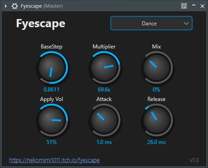Click the Multiplier value 69.6x
The image size is (208, 168).
point(104,90)
